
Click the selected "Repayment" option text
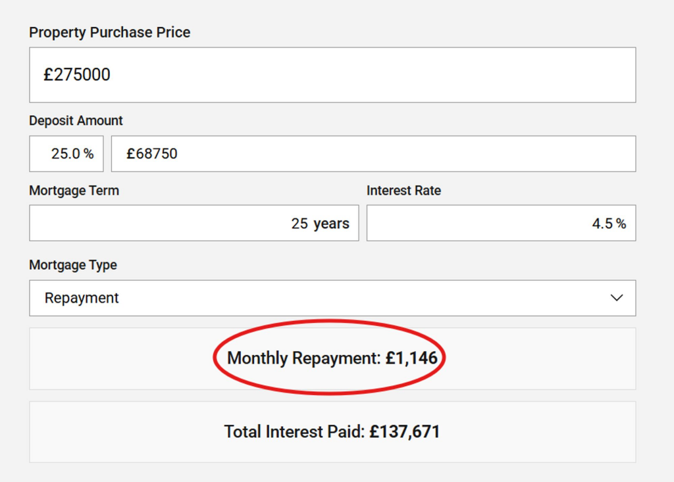click(82, 298)
